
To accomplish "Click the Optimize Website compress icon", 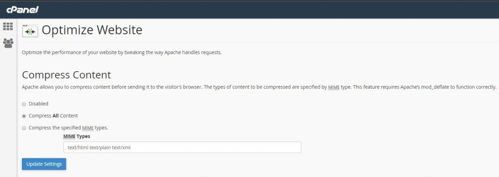I will pos(30,31).
